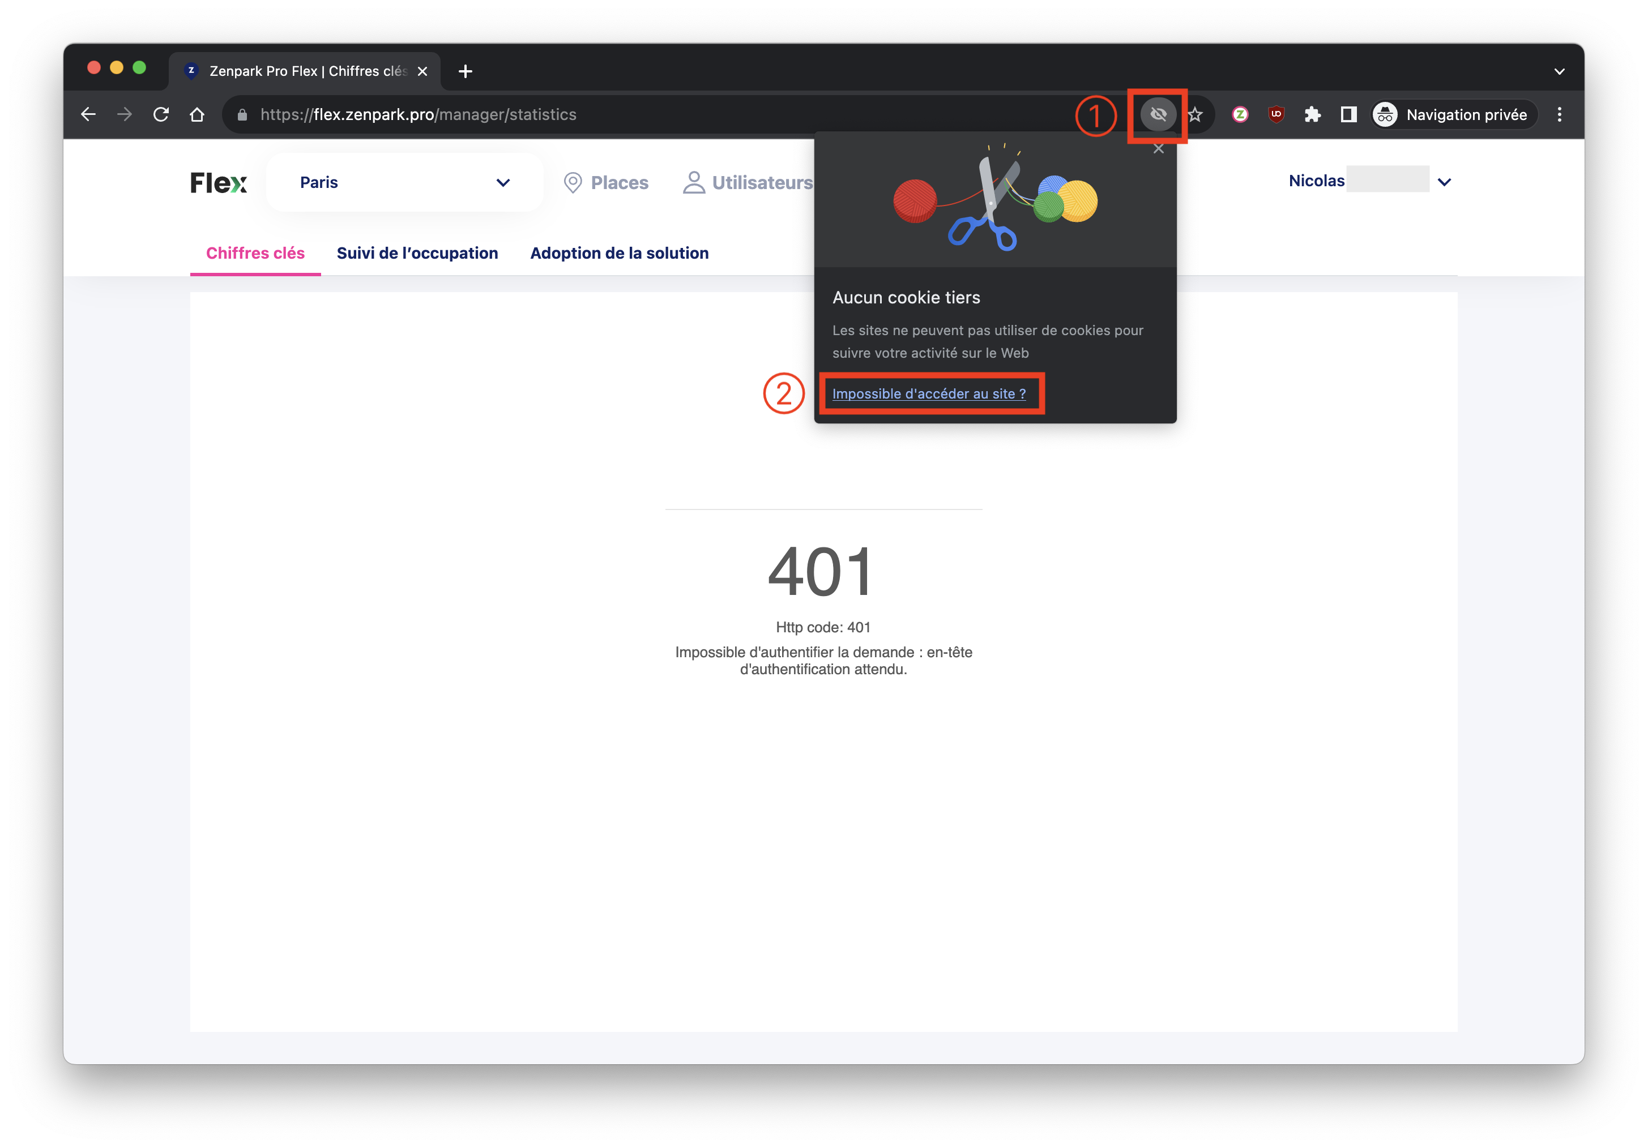Screen dimensions: 1648x1148
Task: Click the Http code: 401 text
Action: [x=823, y=627]
